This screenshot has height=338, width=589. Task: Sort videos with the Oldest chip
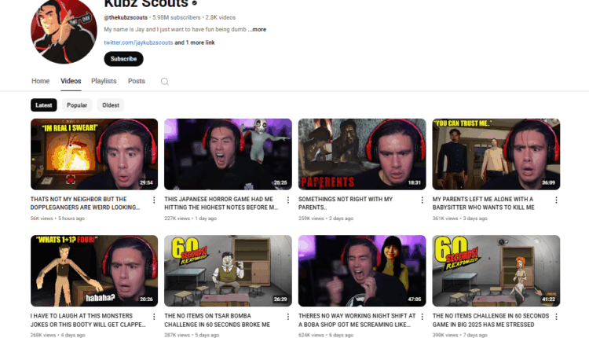tap(111, 105)
